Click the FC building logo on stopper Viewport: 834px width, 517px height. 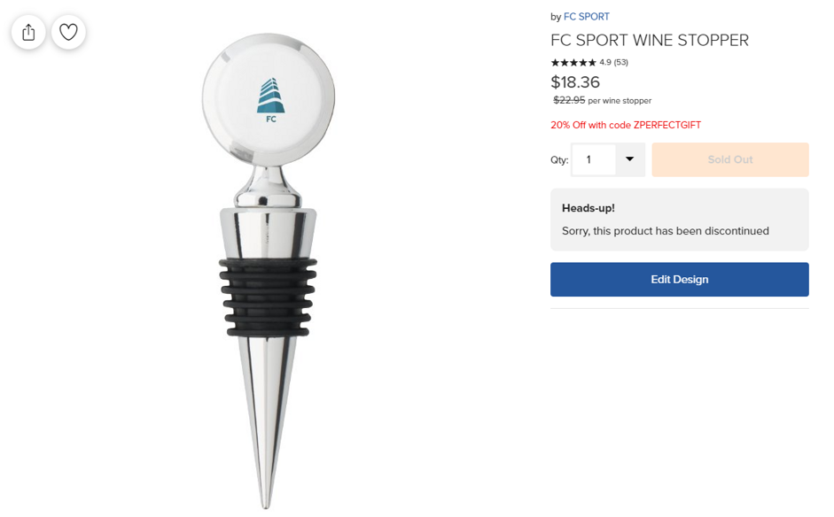tap(269, 97)
